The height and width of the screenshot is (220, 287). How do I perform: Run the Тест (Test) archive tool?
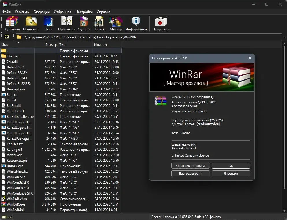[49, 23]
